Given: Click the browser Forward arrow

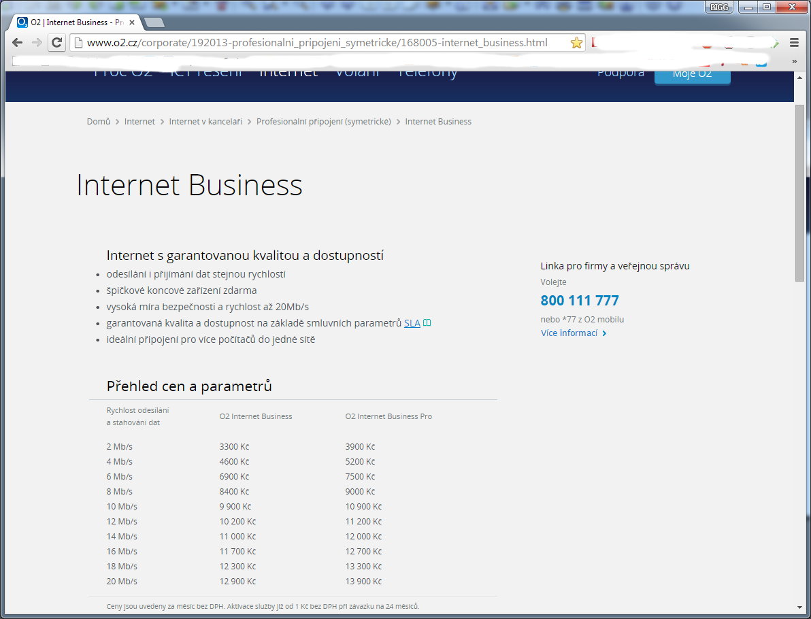Looking at the screenshot, I should pyautogui.click(x=37, y=43).
